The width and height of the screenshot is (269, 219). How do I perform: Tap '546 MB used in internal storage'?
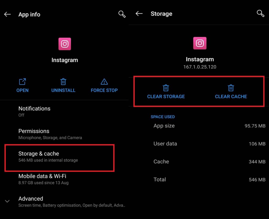pyautogui.click(x=48, y=160)
